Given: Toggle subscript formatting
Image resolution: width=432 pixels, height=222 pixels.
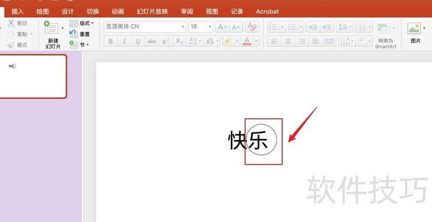Looking at the screenshot, I should tap(179, 41).
